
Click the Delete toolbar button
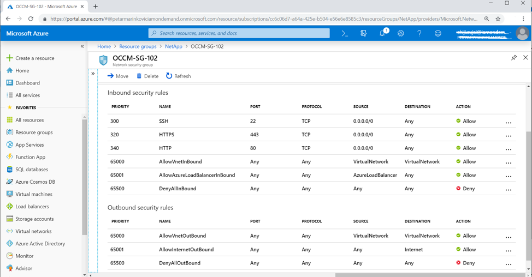(147, 76)
